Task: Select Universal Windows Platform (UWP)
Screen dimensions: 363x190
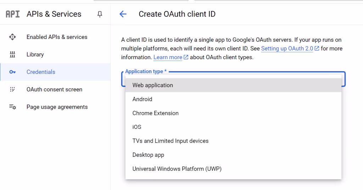Action: tap(233, 169)
